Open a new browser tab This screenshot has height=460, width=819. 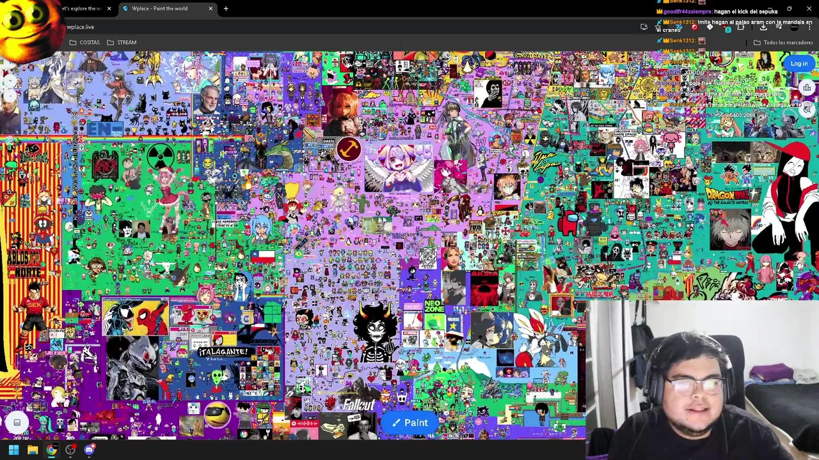coord(226,8)
